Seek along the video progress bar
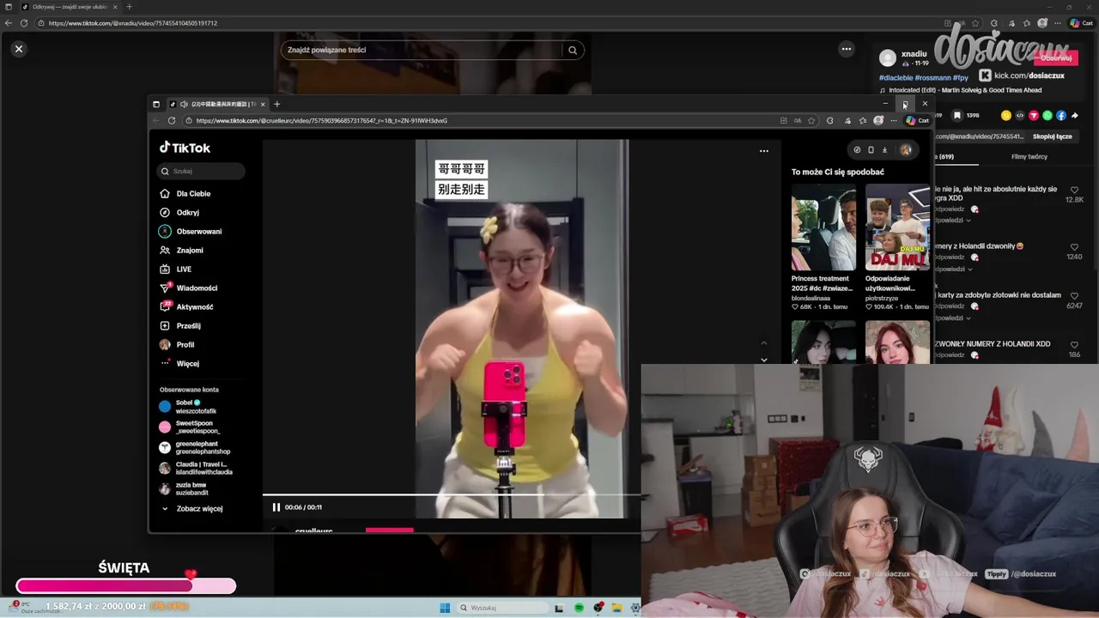 pos(452,495)
